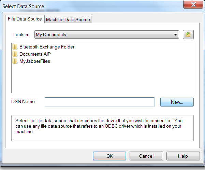Screen dimensions: 205x170
Task: Click the file data source description text
Action: click(x=99, y=126)
